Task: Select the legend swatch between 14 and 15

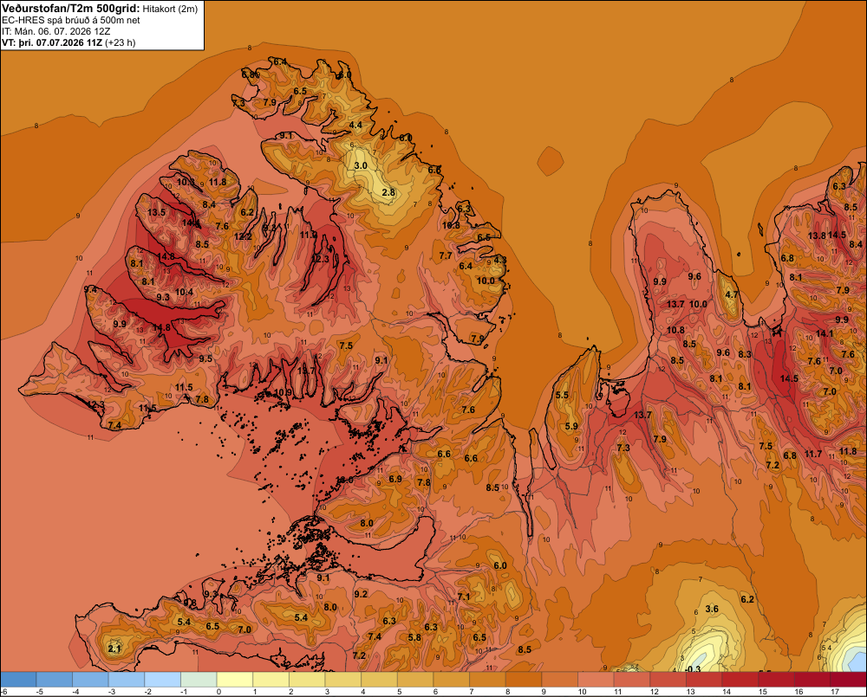Action: [741, 680]
